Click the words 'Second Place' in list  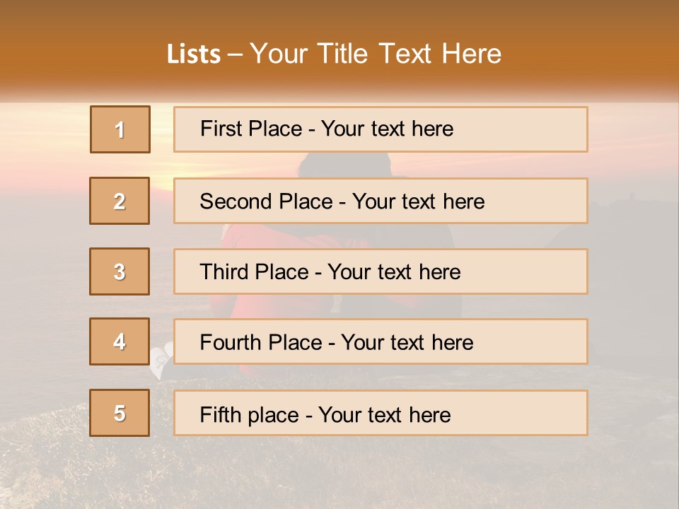[267, 201]
